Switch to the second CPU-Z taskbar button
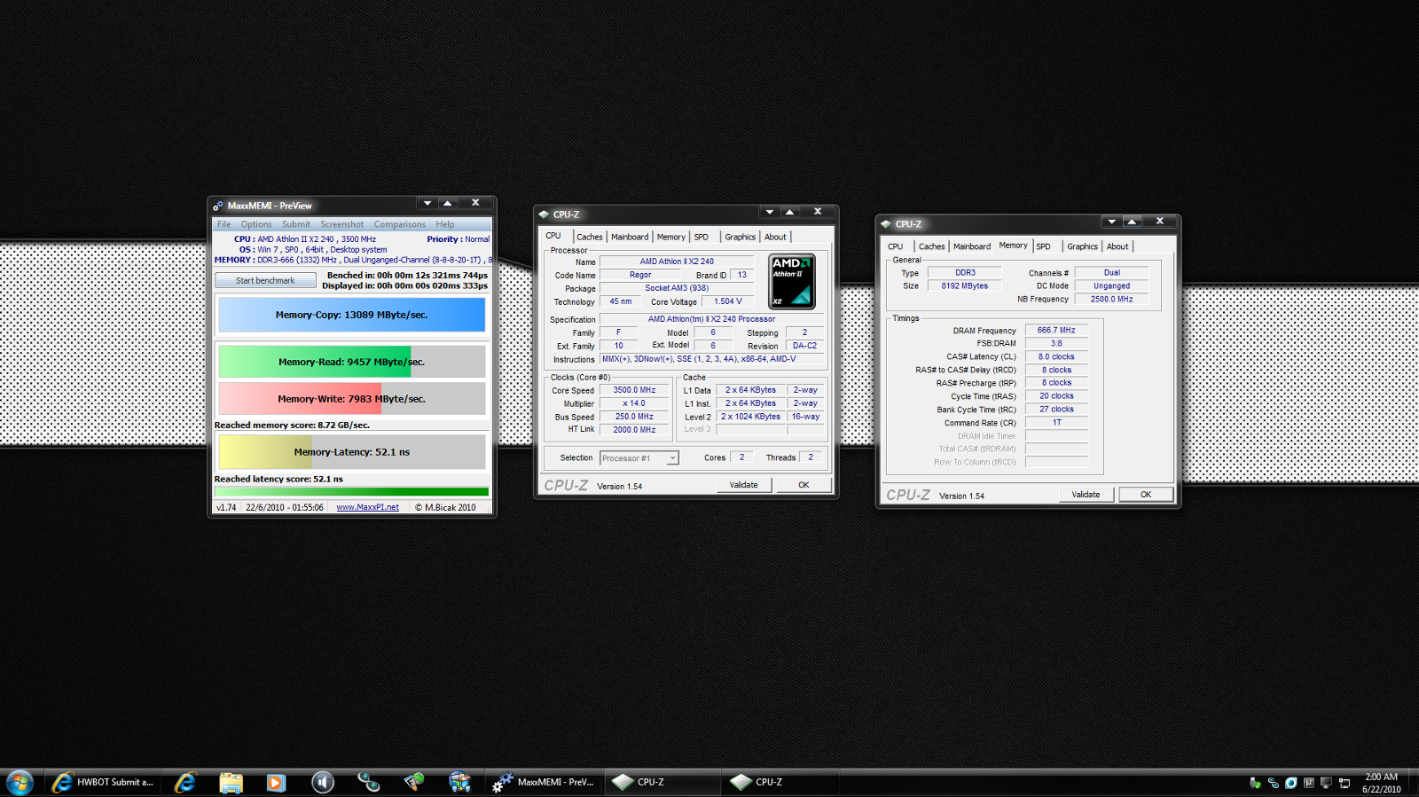 782,782
